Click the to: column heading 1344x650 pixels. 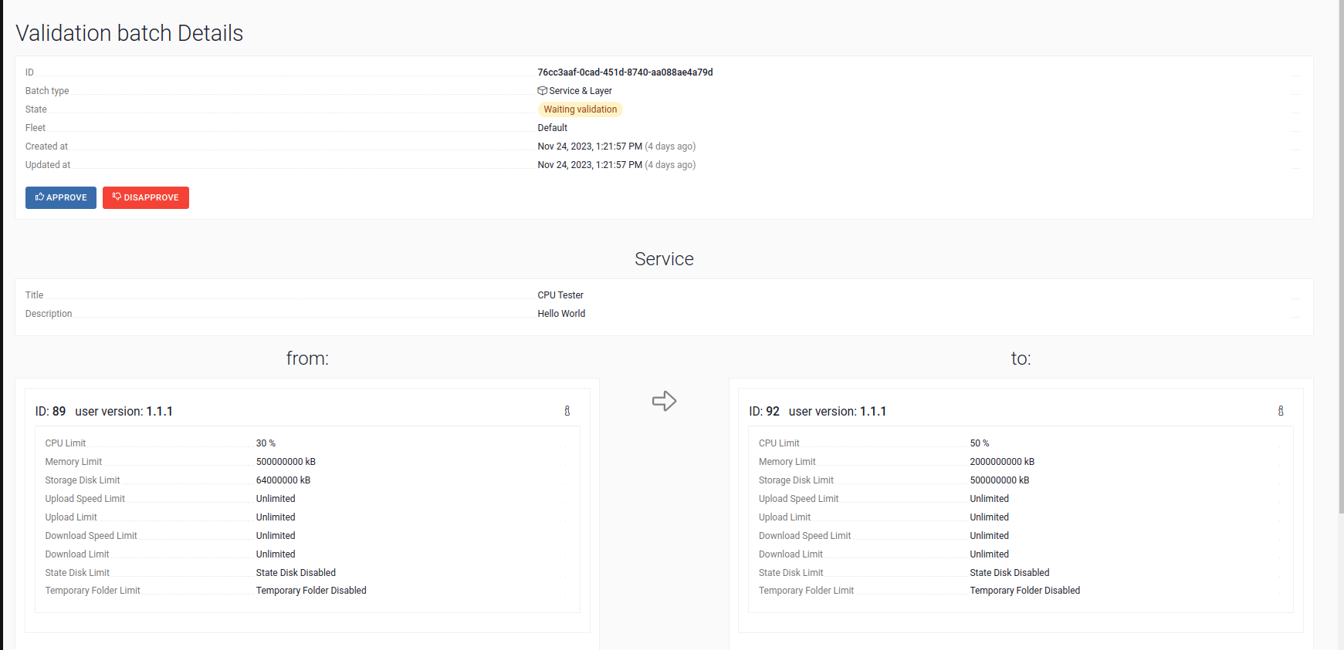(1021, 359)
